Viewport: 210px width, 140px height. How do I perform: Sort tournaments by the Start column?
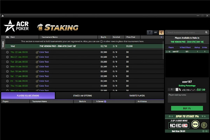[13, 37]
